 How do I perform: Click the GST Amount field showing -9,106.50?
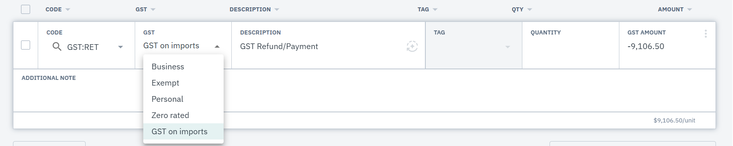point(667,45)
